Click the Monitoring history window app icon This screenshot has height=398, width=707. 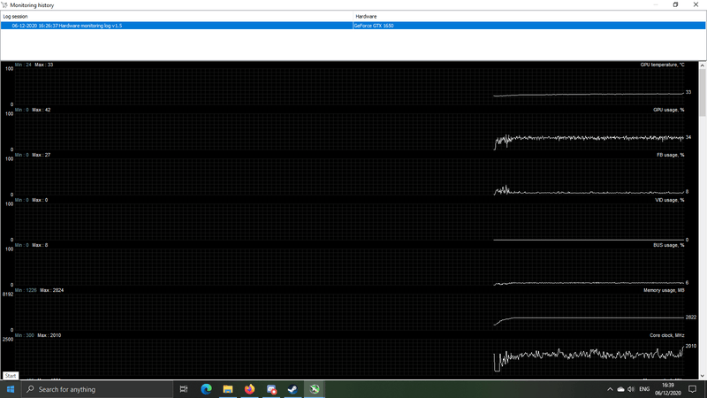(x=4, y=5)
